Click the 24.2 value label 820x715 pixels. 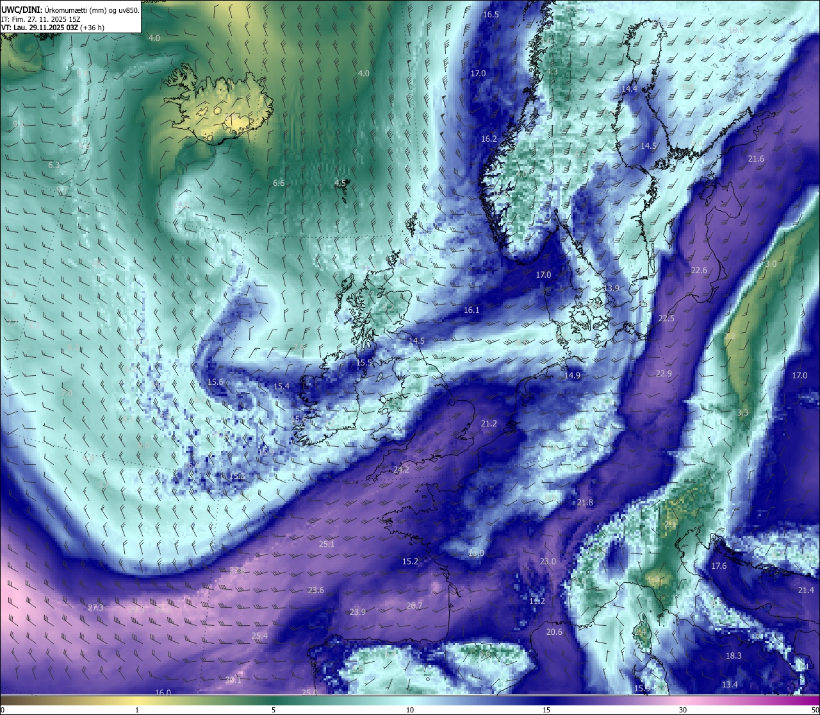point(401,470)
